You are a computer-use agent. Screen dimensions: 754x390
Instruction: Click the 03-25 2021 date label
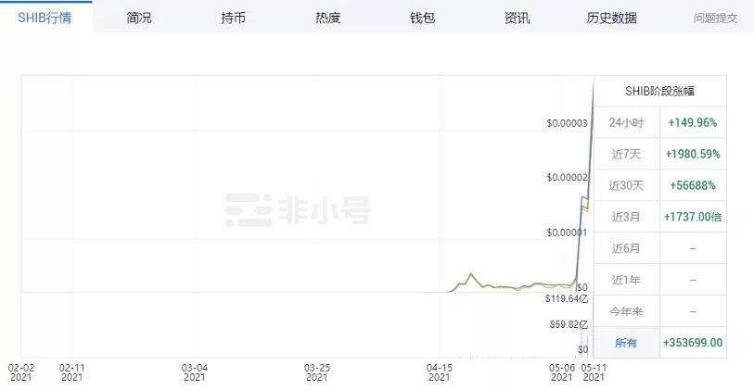tap(317, 372)
